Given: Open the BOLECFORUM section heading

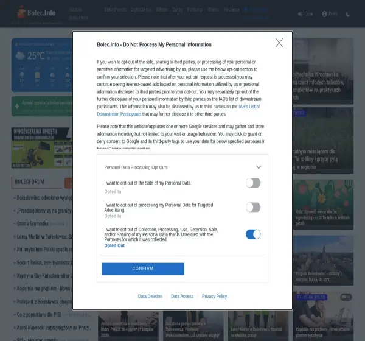Looking at the screenshot, I should point(29,181).
